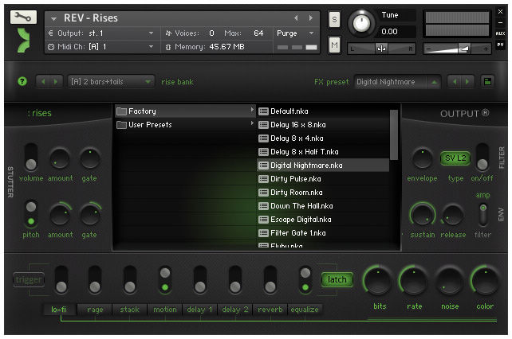This screenshot has width=512, height=339.
Task: Click the filter envelope knob
Action: (423, 158)
